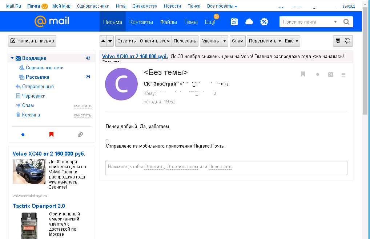370x239 pixels.
Task: Click the Ответить всем button
Action: 155,41
